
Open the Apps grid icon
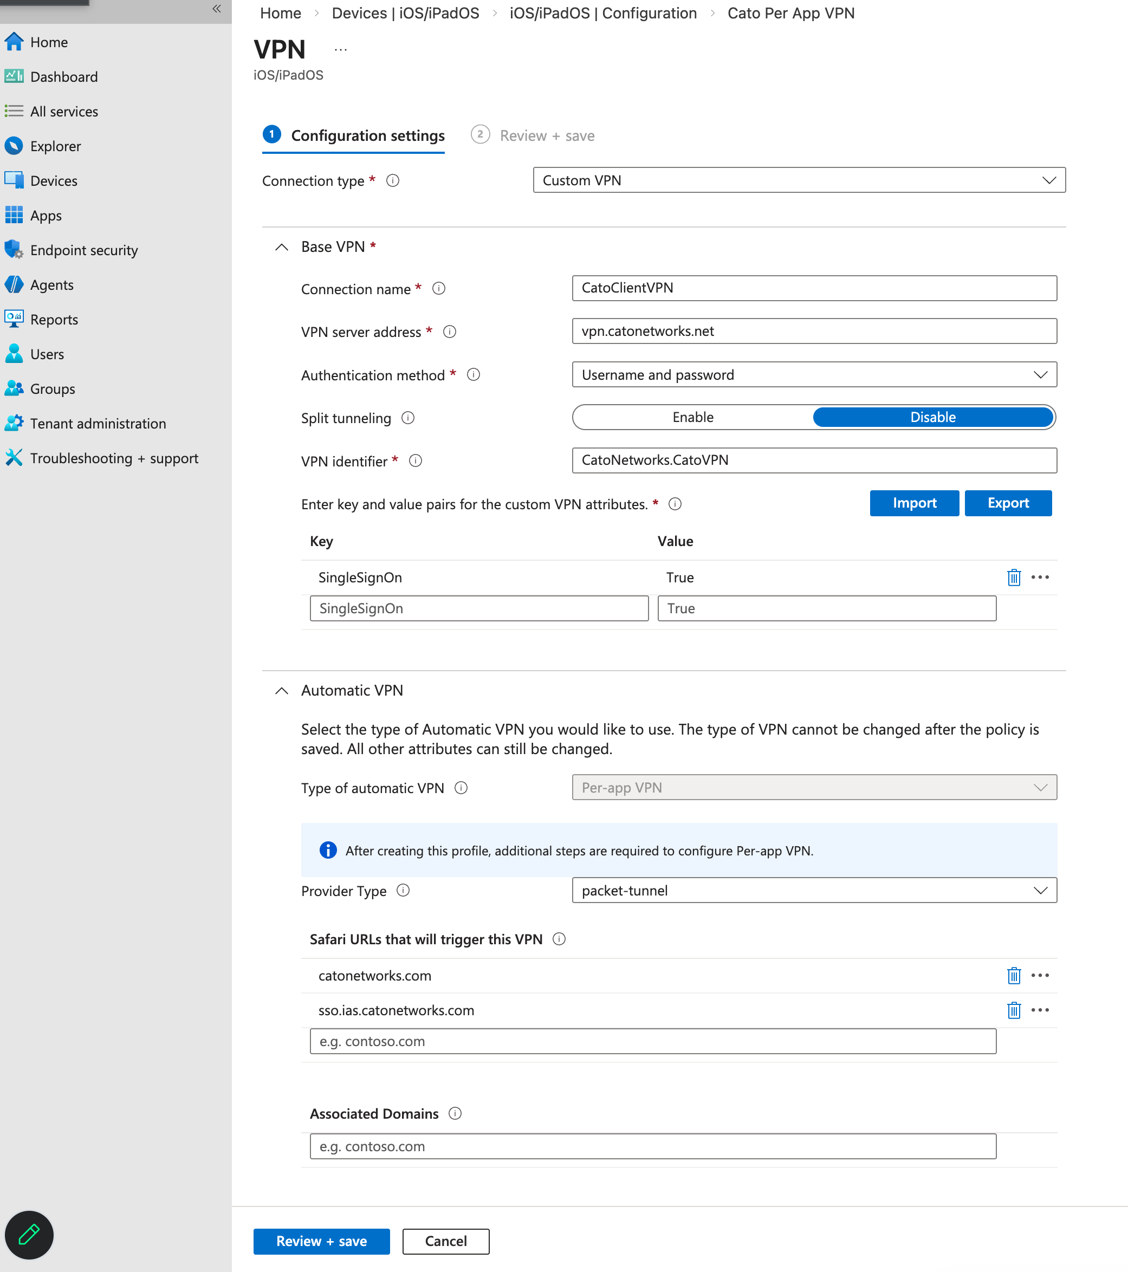[14, 215]
